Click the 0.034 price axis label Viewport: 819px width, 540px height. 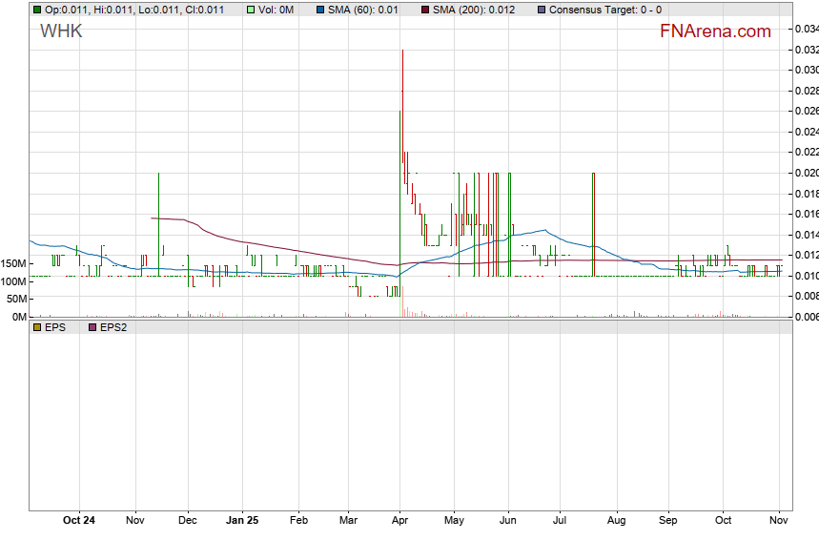click(806, 29)
